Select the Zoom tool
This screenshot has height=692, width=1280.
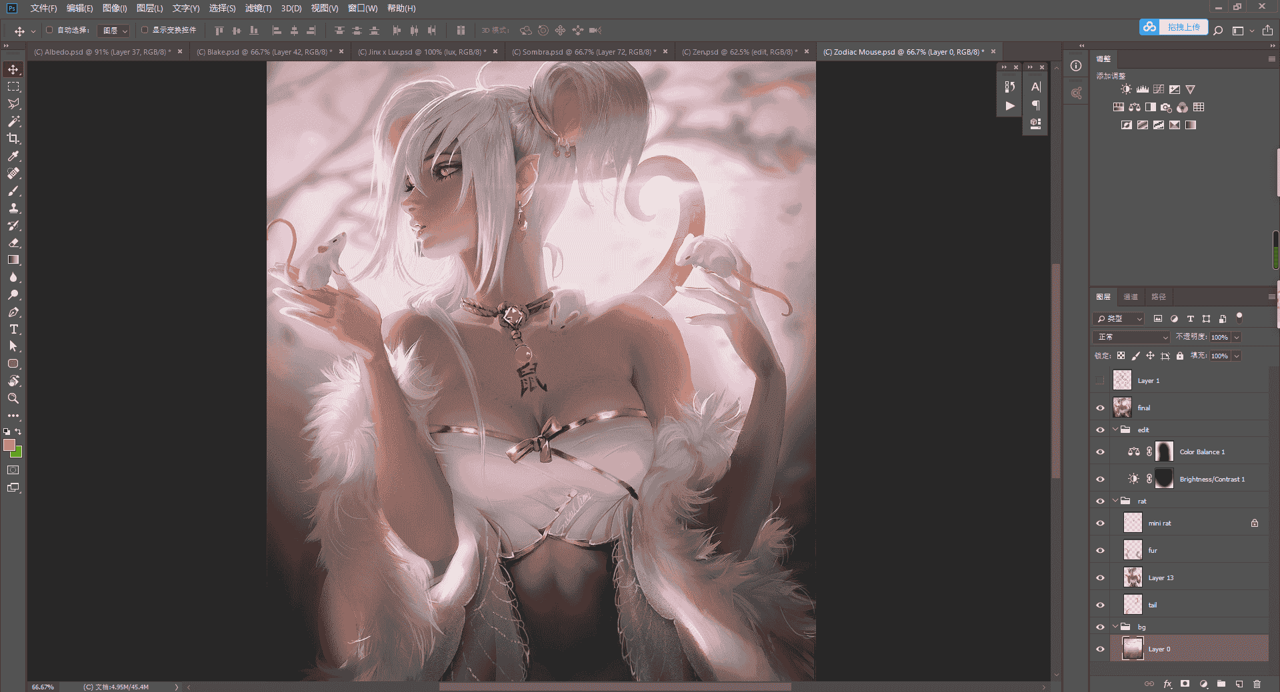(x=13, y=398)
